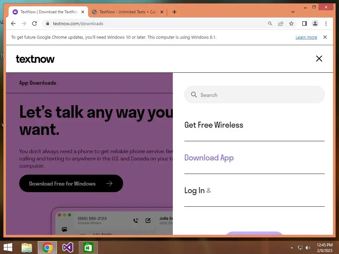The height and width of the screenshot is (254, 339).
Task: Close the site navigation menu
Action: (319, 59)
